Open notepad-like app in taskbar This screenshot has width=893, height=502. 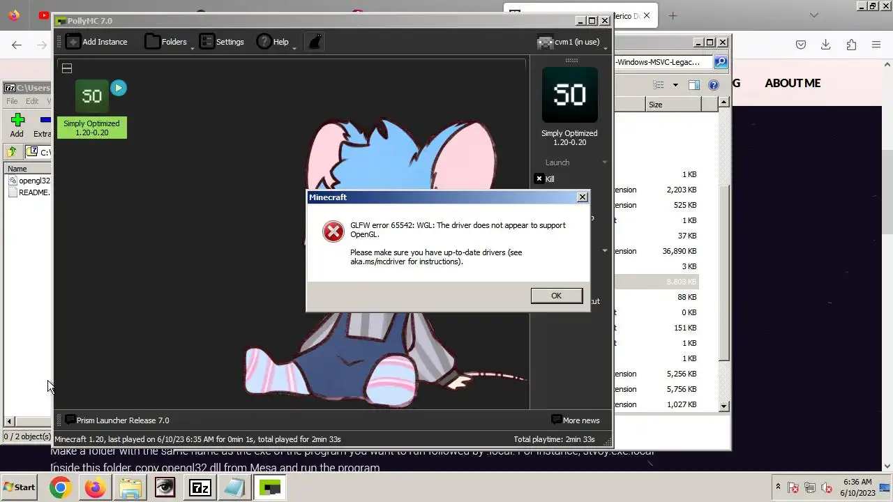coord(234,487)
